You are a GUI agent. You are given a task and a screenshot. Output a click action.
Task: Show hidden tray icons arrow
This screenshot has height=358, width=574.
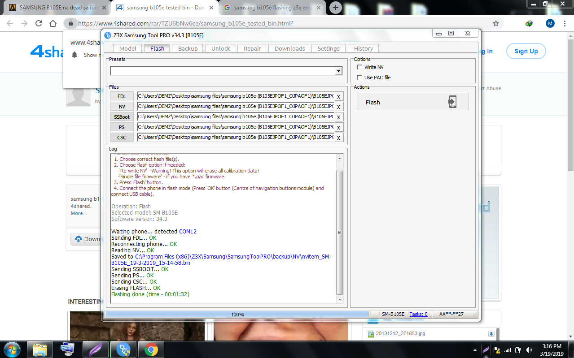[x=475, y=350]
